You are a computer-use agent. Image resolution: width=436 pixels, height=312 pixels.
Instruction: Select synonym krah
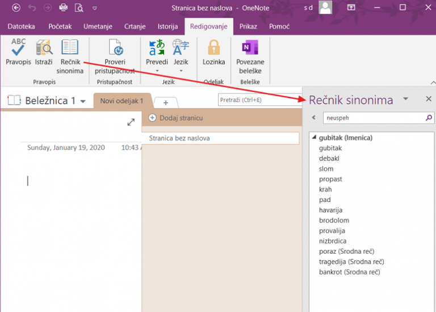[325, 189]
